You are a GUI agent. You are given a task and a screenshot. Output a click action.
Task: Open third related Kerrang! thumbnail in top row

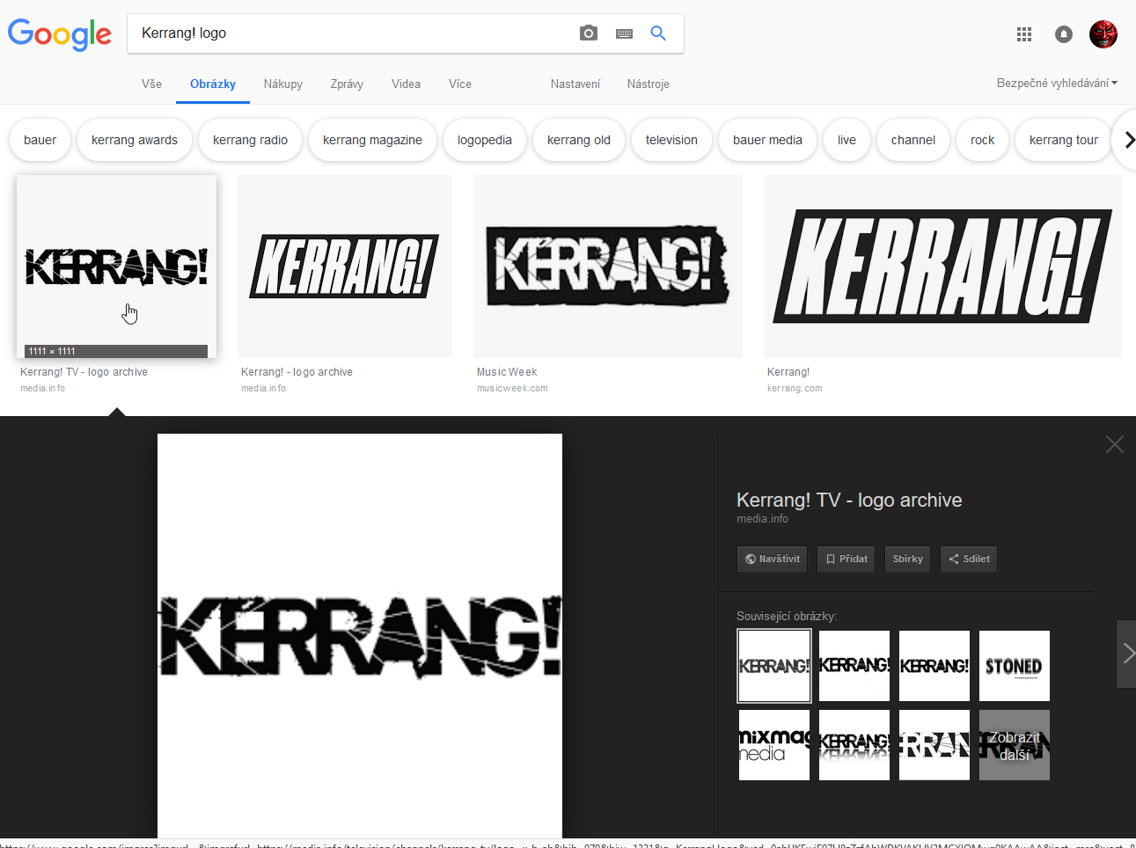[x=934, y=666]
